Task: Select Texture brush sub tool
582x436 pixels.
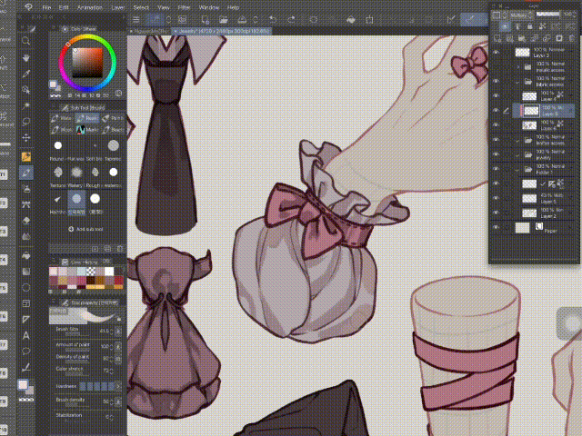Action: (58, 176)
